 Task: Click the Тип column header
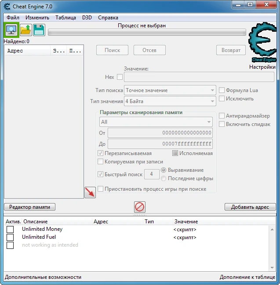pyautogui.click(x=158, y=222)
